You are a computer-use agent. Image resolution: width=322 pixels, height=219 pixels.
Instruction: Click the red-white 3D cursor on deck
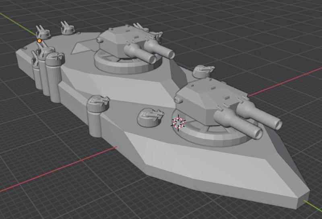178,123
